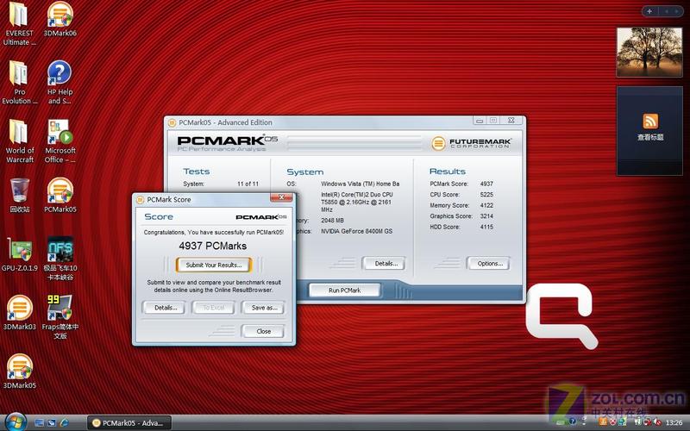This screenshot has height=431, width=690.
Task: Launch the Microsoft Office shortcut
Action: coord(60,141)
